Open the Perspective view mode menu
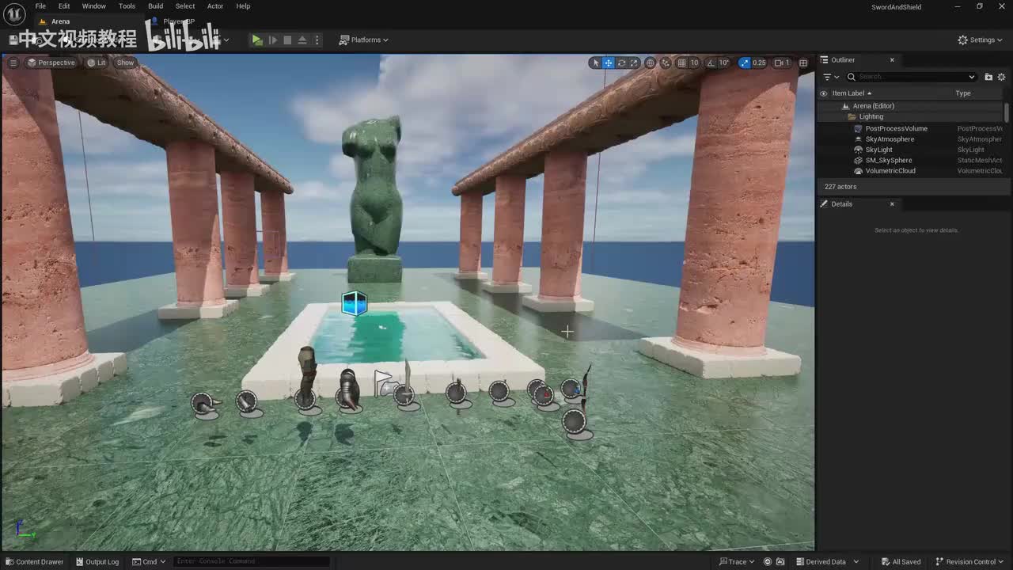The image size is (1013, 570). coord(51,63)
